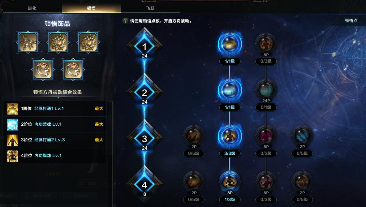This screenshot has width=366, height=207.
Task: Click the tier 2 diamond marker showing 24
Action: coord(144,93)
